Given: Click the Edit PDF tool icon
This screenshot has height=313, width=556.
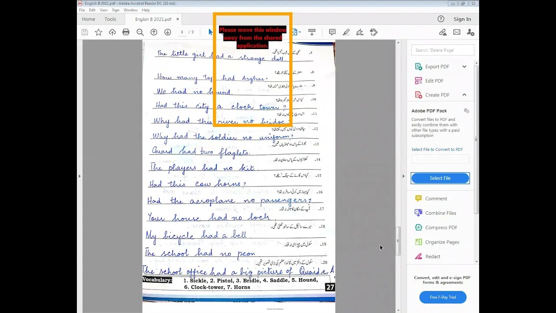Looking at the screenshot, I should pos(418,81).
